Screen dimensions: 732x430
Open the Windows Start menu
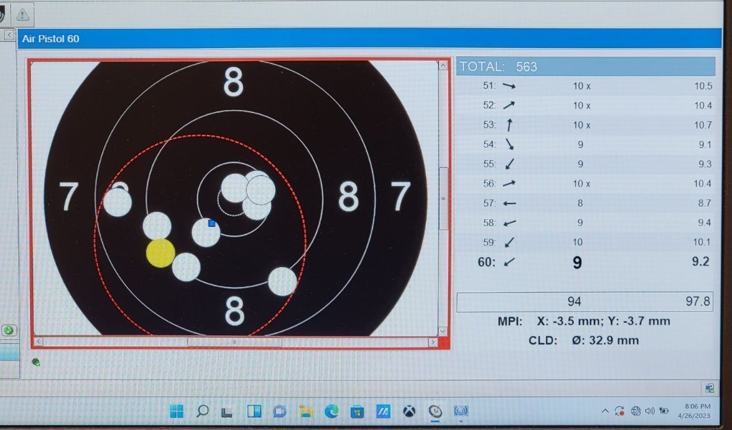177,411
